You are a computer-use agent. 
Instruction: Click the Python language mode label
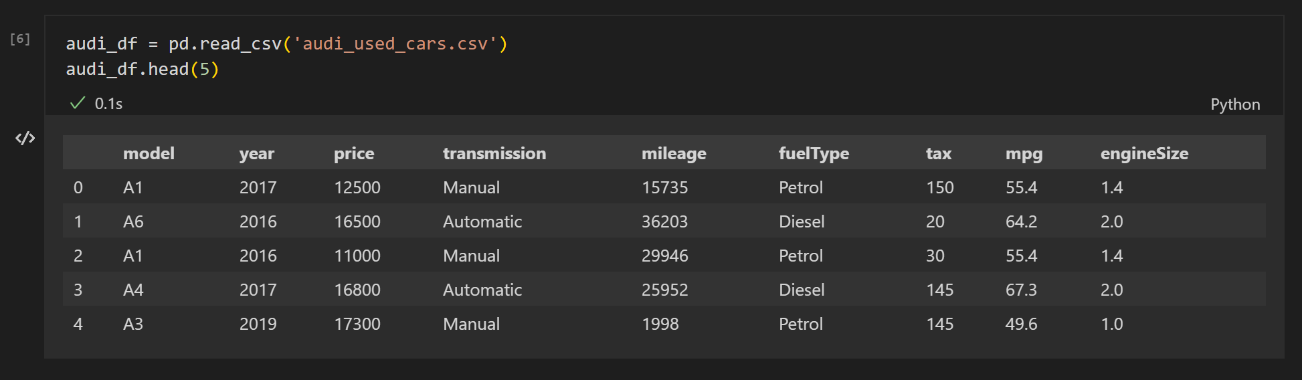[1234, 104]
